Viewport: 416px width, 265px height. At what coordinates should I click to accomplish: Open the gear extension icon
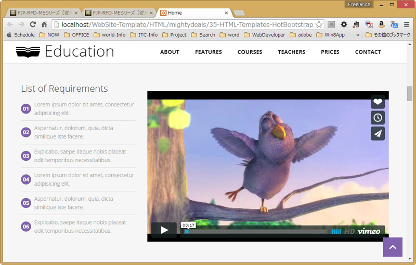point(344,24)
